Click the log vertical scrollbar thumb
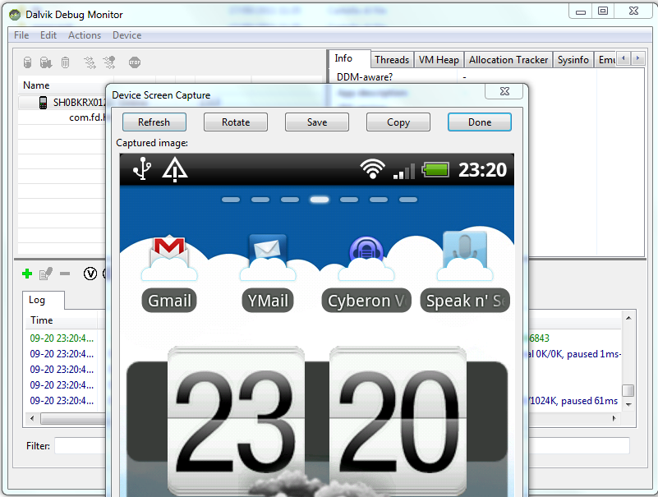Viewport: 658px width, 497px height. pyautogui.click(x=628, y=390)
